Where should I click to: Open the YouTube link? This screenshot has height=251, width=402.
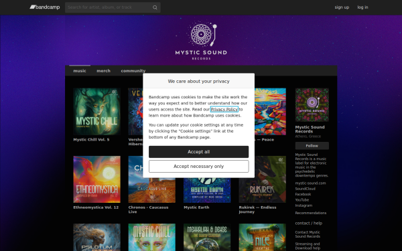pyautogui.click(x=302, y=200)
